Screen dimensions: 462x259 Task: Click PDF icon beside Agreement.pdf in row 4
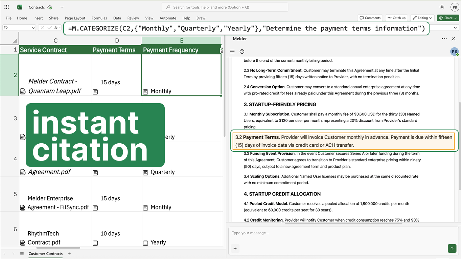click(23, 172)
